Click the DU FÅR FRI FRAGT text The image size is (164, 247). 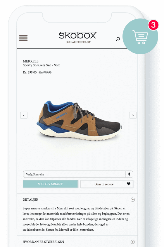coord(78,42)
